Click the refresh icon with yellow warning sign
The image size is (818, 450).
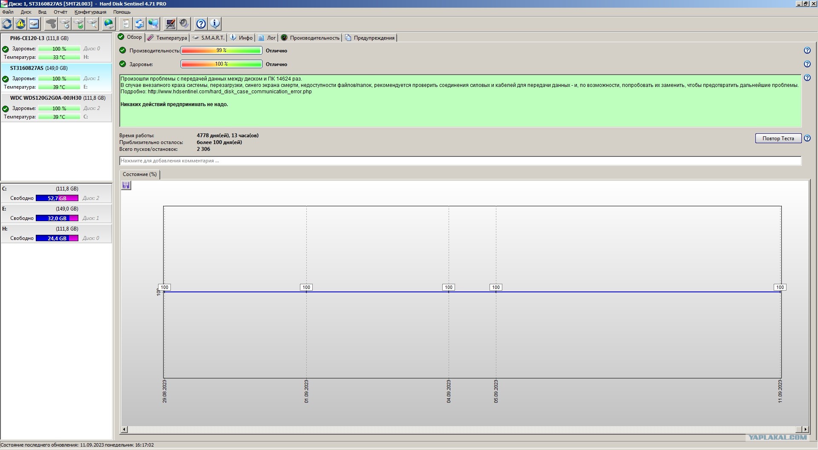[x=20, y=24]
